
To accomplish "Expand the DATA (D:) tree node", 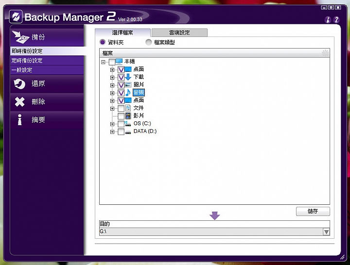I will coord(112,132).
